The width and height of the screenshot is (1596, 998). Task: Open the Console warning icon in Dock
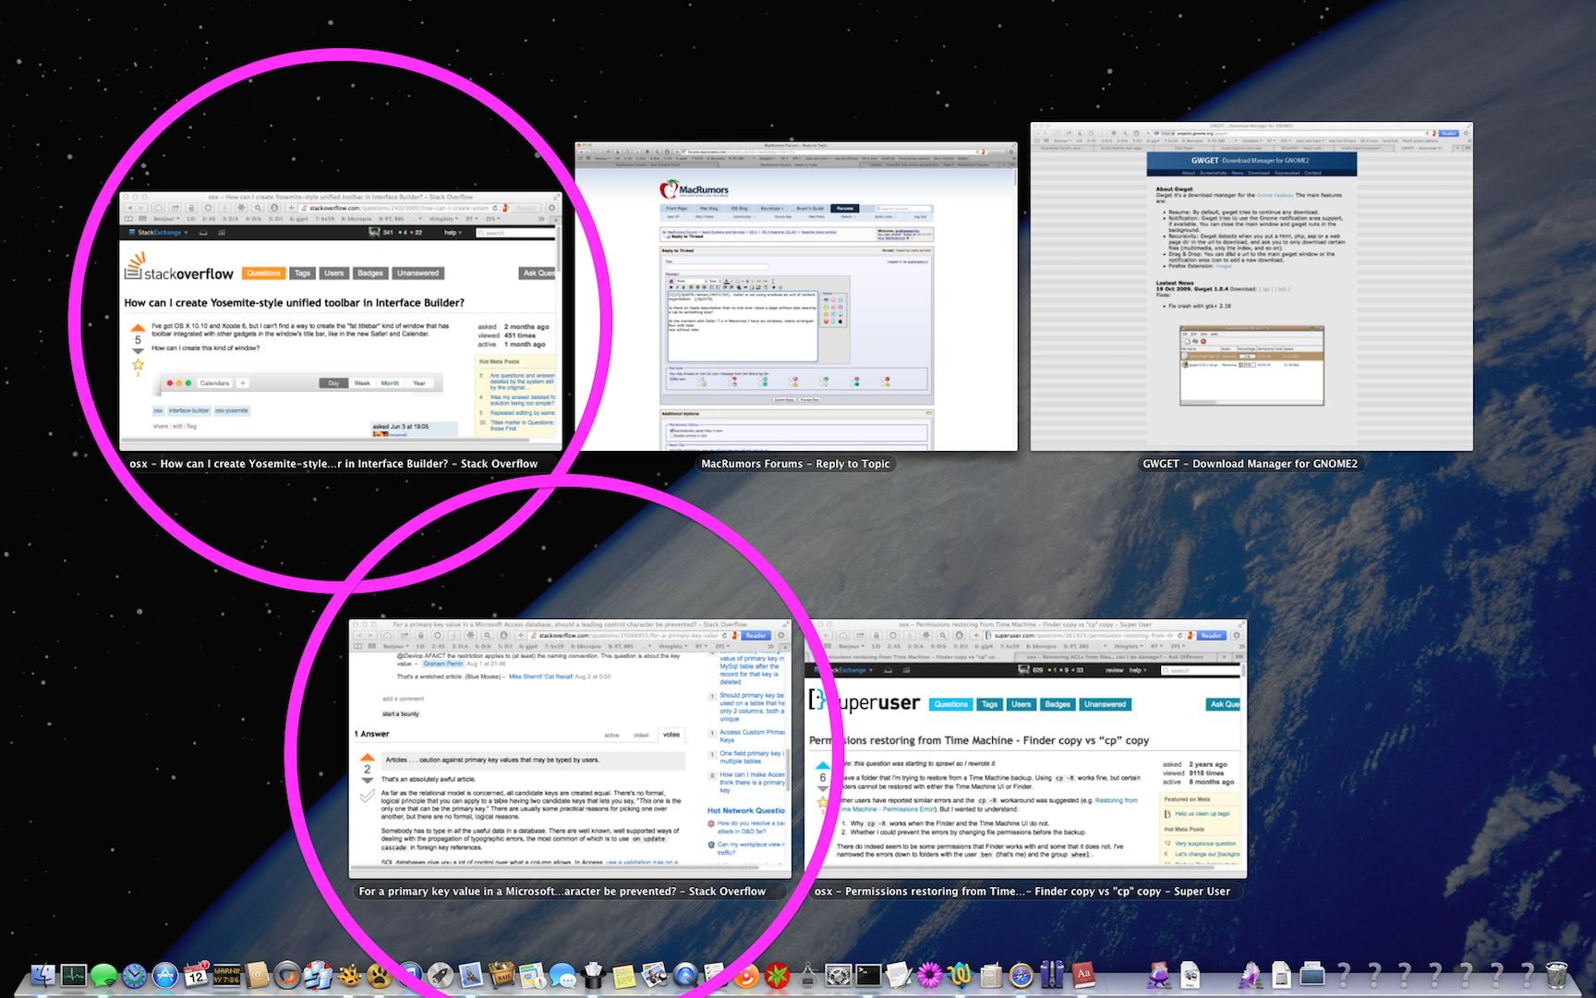click(226, 975)
